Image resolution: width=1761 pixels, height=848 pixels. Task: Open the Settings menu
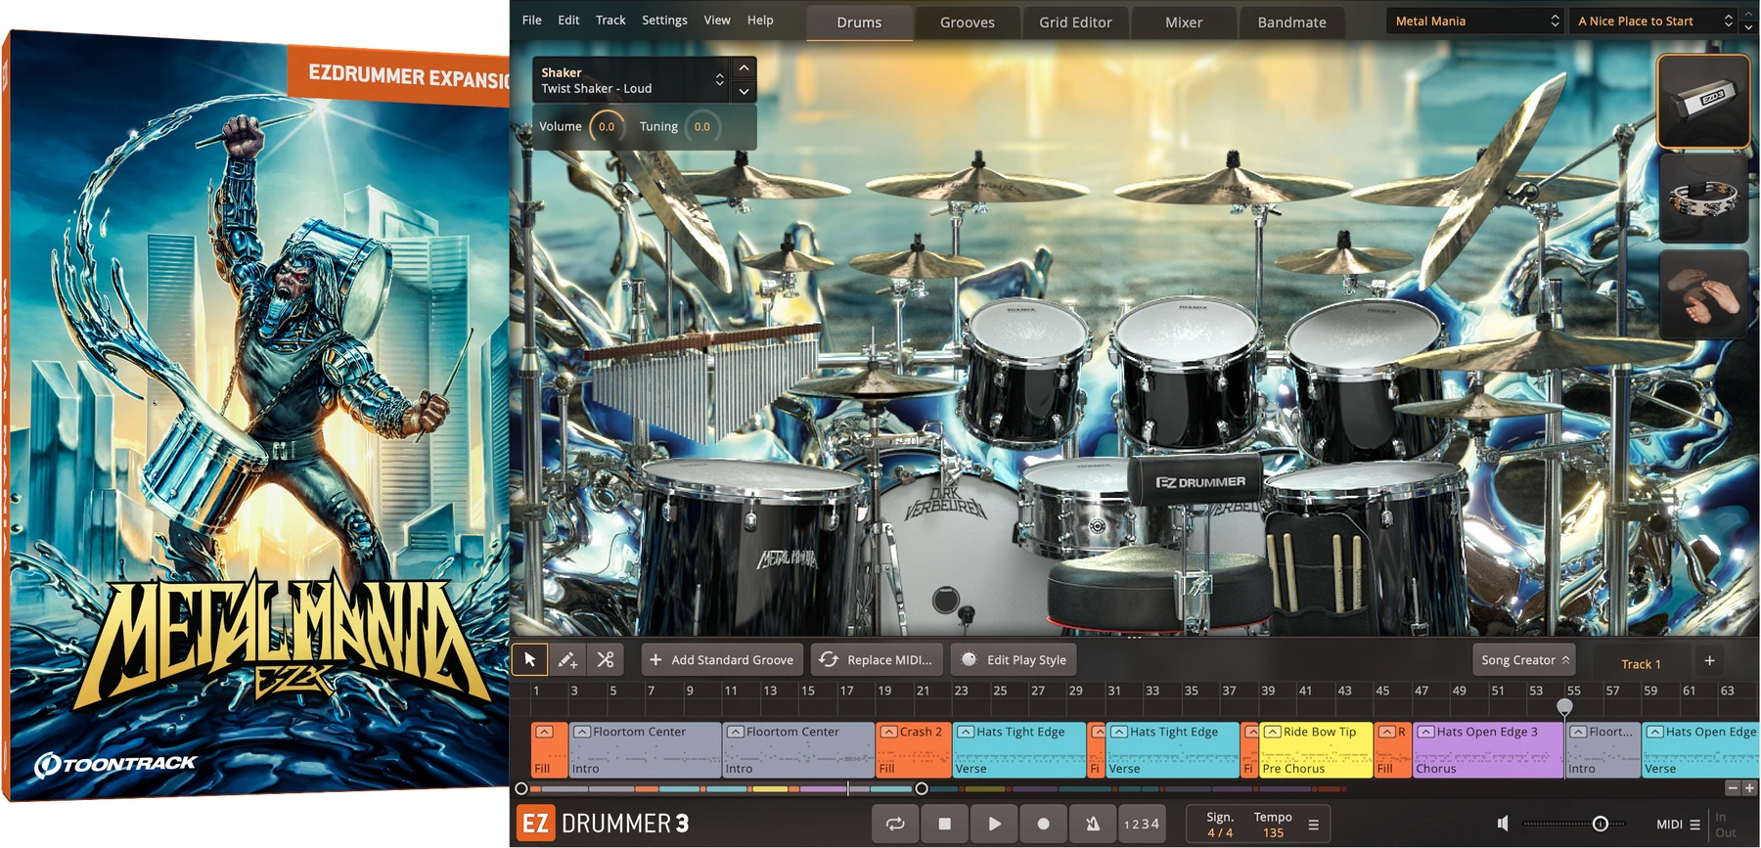[664, 20]
